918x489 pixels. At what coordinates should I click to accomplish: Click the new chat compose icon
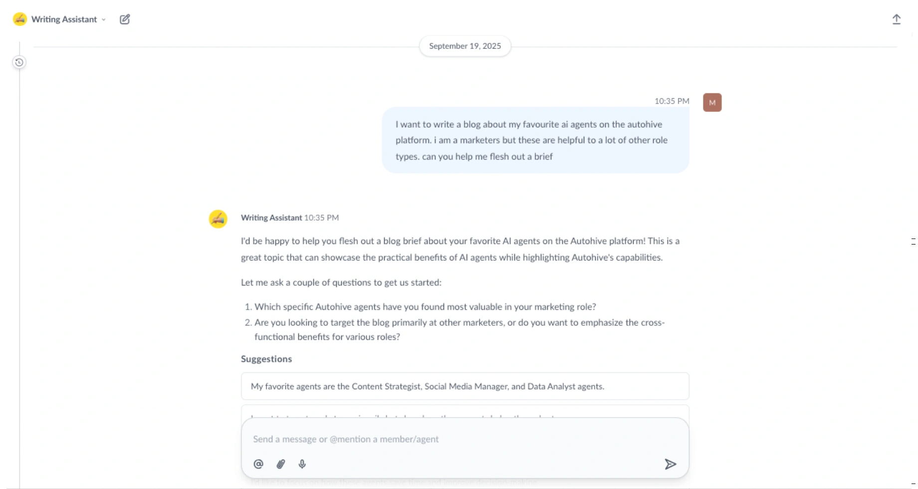[125, 19]
